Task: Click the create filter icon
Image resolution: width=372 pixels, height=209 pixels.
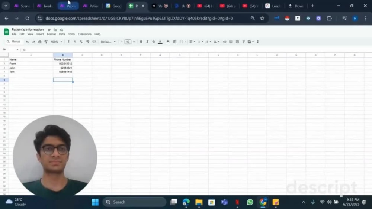Action: tap(243, 42)
